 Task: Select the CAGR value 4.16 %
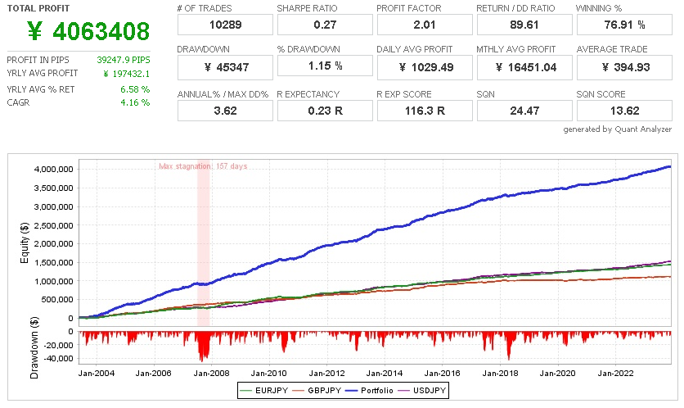(x=135, y=102)
